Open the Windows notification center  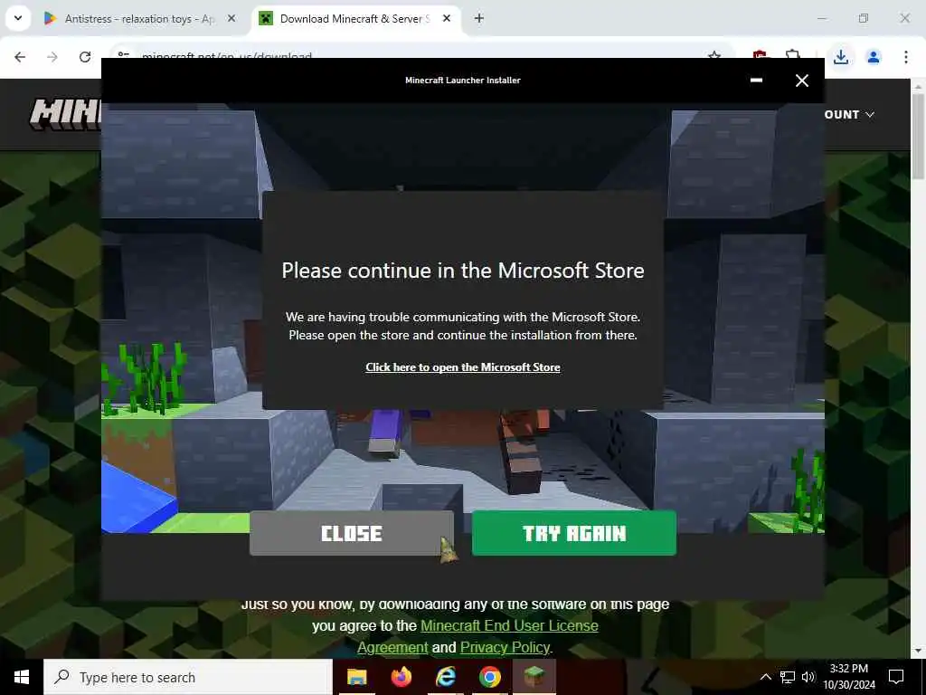(896, 677)
